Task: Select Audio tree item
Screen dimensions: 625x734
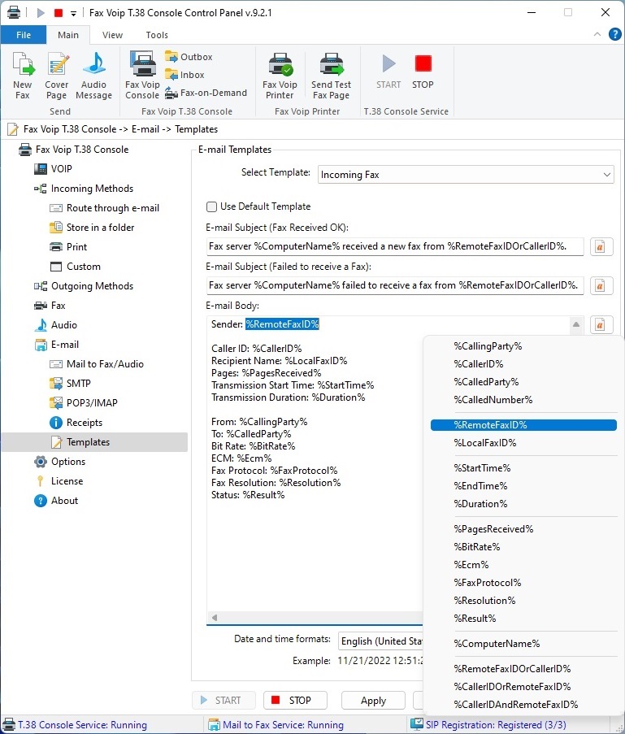Action: click(63, 325)
